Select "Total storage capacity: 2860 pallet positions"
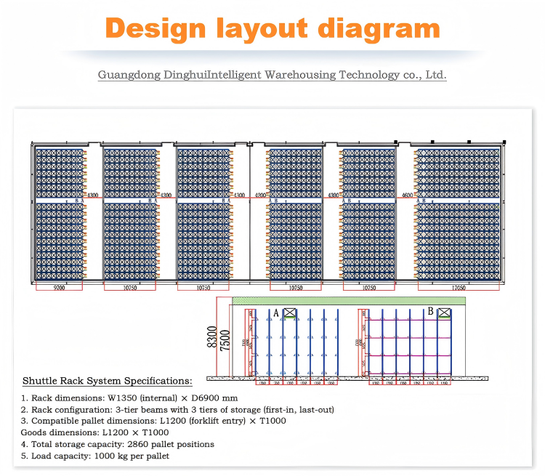This screenshot has height=476, width=545. coord(118,444)
